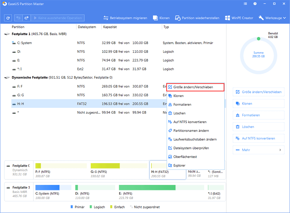Click the Keine ausstehende Operation button
290x213 pixels.
pos(57,18)
